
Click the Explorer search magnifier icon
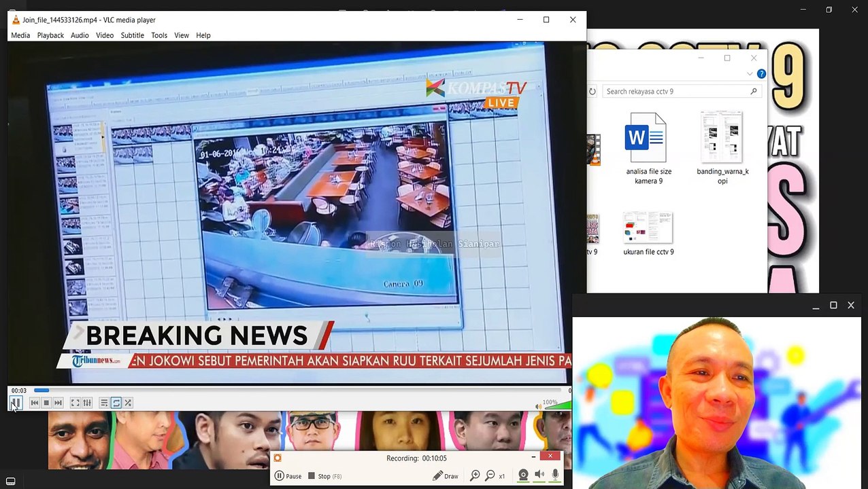point(754,91)
